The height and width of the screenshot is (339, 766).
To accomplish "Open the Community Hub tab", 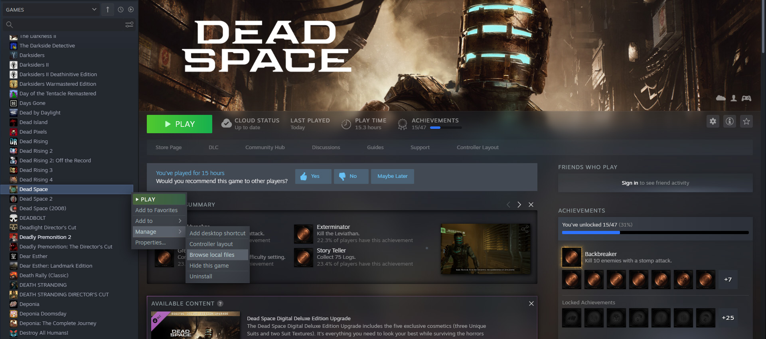I will coord(265,148).
